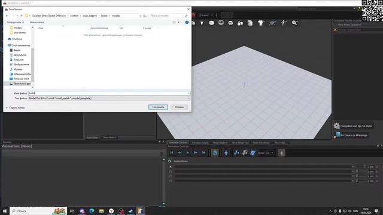Click Скрыть папки to collapse folder pane
The image size is (383, 215).
pos(15,107)
